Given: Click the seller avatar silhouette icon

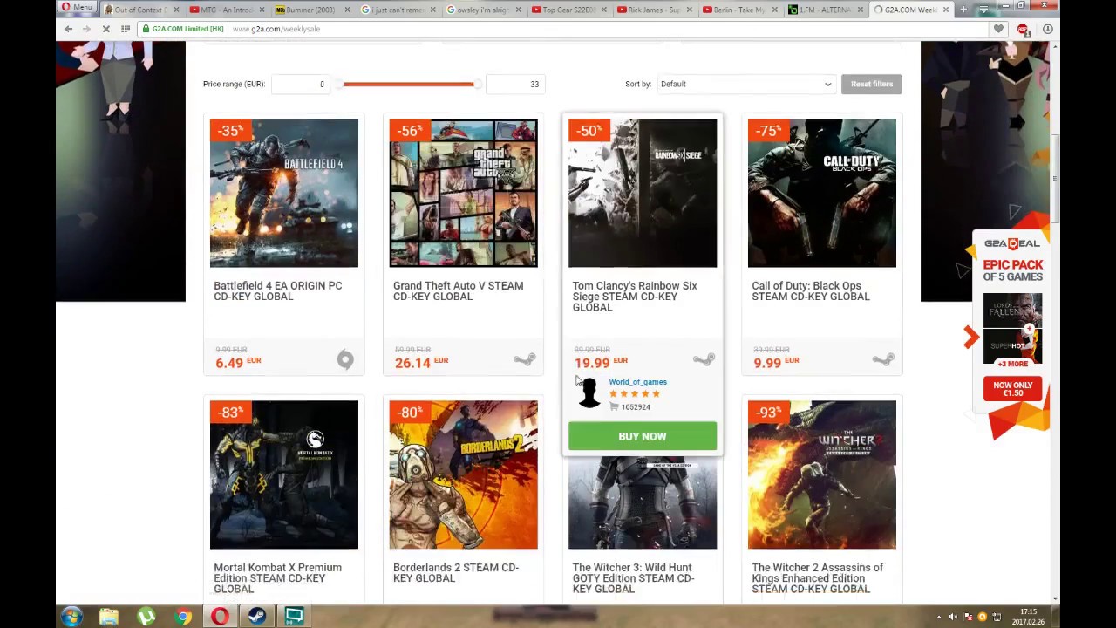Looking at the screenshot, I should [x=589, y=393].
